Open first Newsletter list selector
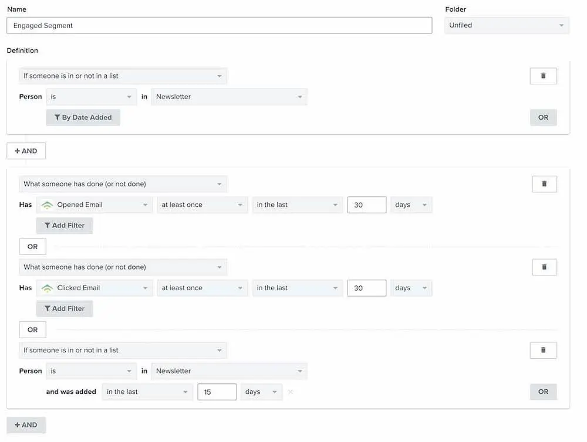587x442 pixels. 229,97
